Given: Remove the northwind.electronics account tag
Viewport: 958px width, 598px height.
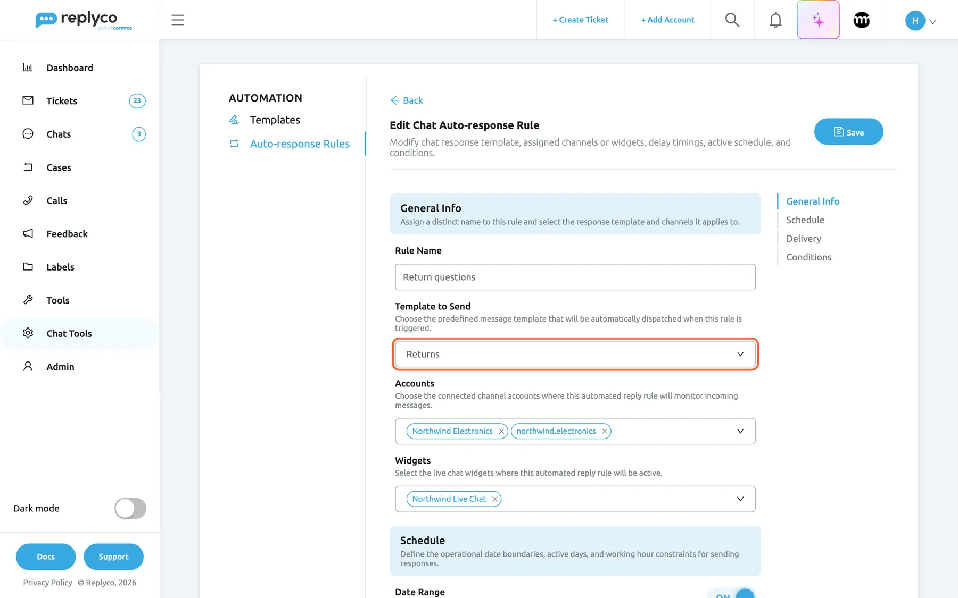Looking at the screenshot, I should (x=605, y=431).
